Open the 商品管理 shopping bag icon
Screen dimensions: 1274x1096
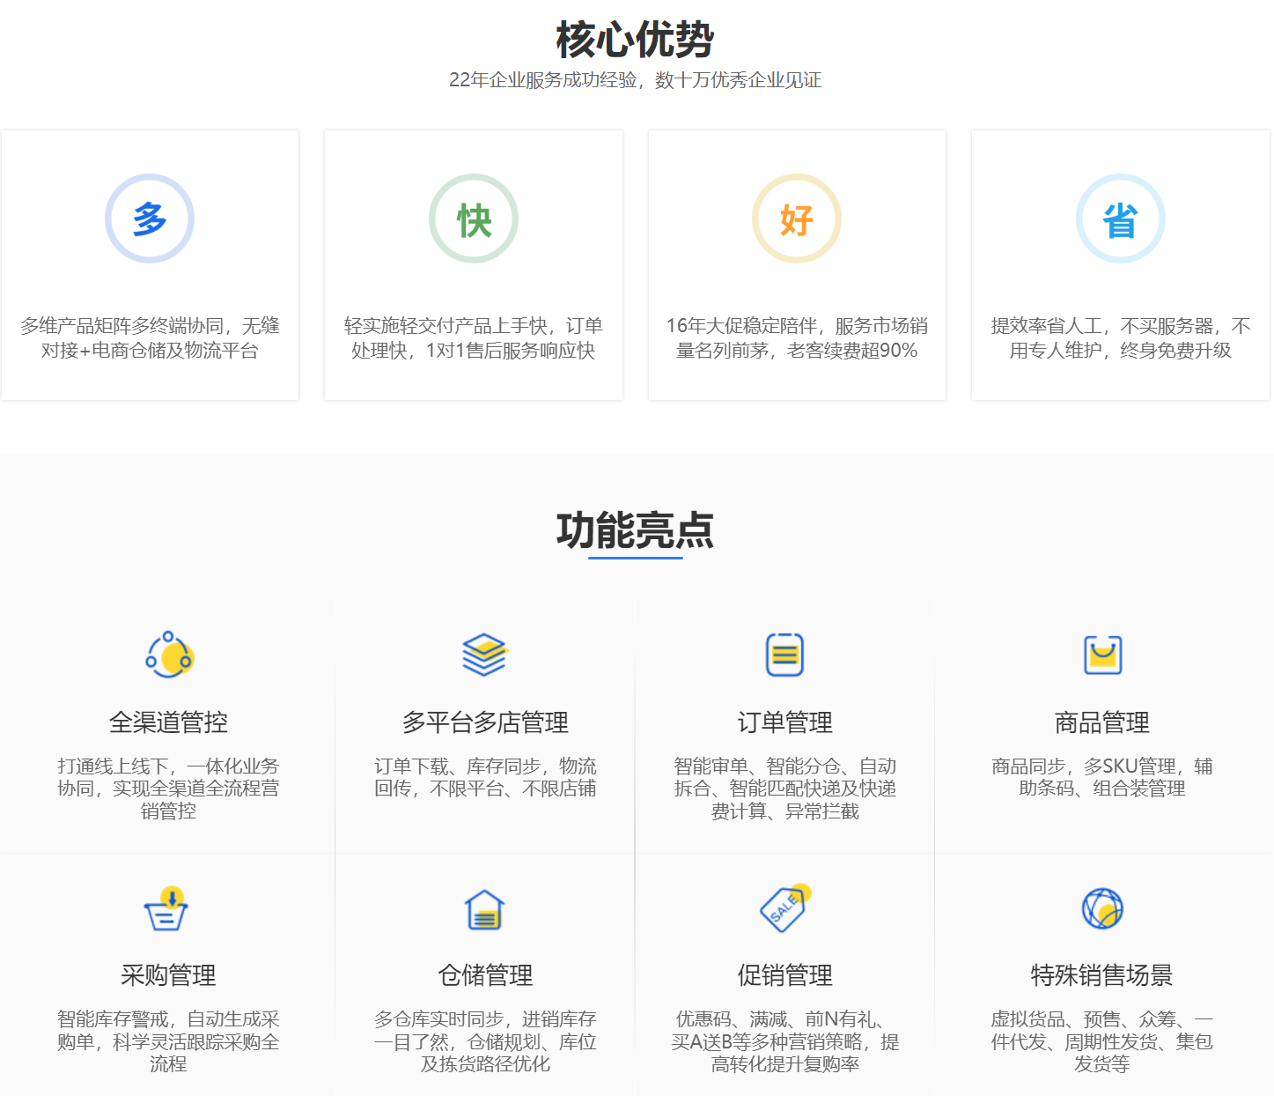(x=1102, y=655)
